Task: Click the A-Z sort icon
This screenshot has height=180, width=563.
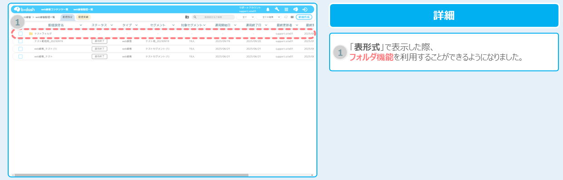Action: point(286,17)
